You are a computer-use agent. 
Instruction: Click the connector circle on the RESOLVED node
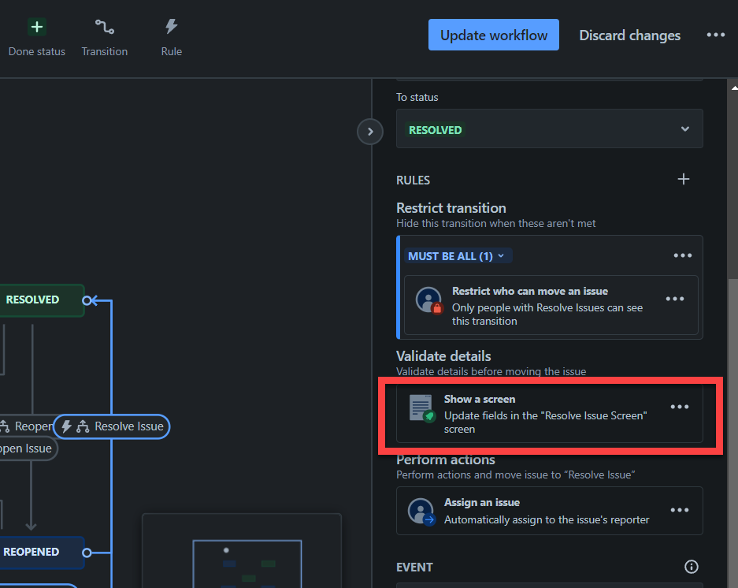(87, 300)
